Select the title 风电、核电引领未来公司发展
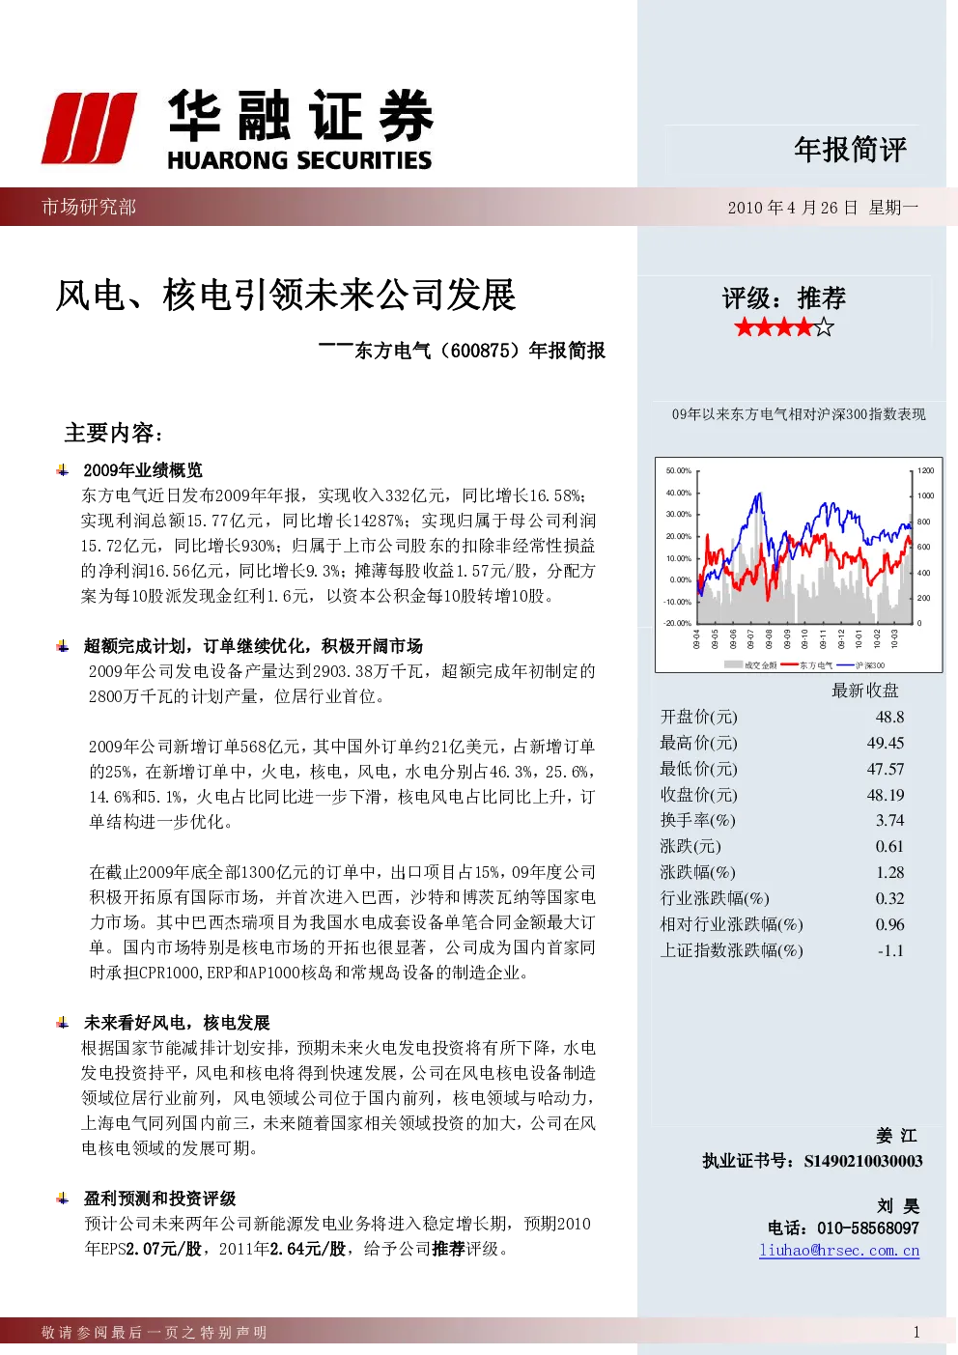 [286, 296]
